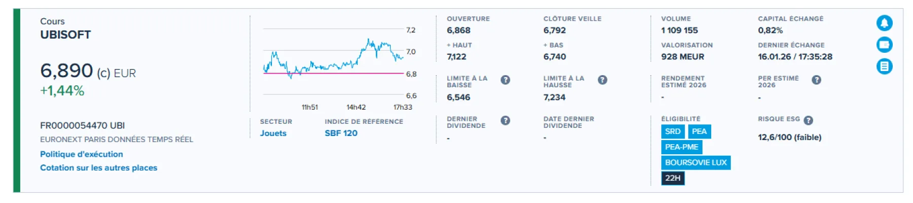Click help icon beside PER estimé 2026

tap(816, 80)
